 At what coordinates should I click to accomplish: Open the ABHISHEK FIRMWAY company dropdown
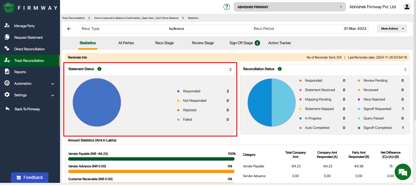coord(289,7)
